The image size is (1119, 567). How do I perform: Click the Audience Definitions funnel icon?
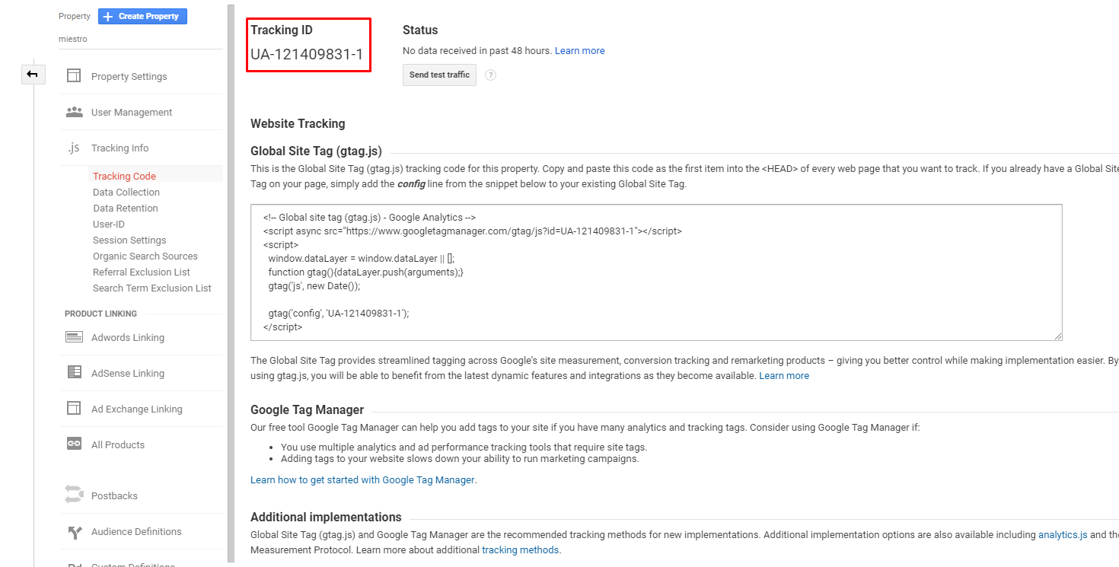click(x=74, y=532)
